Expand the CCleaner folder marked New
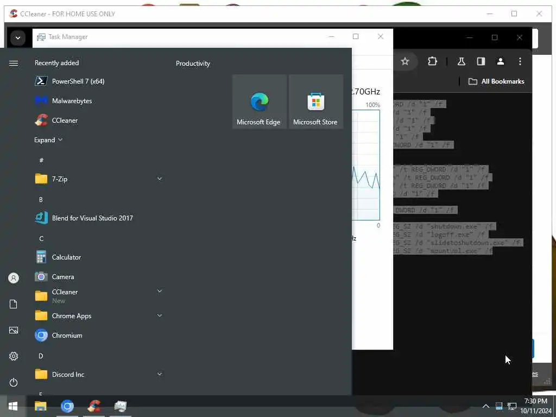Viewport: 556px width, 417px height. click(160, 291)
